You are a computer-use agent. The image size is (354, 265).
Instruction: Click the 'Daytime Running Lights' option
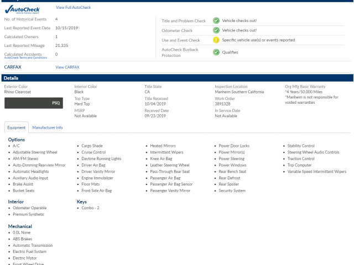click(101, 159)
